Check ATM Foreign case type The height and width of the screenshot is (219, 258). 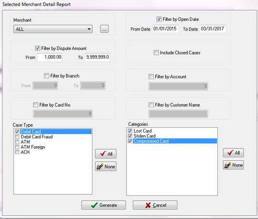coord(17,147)
